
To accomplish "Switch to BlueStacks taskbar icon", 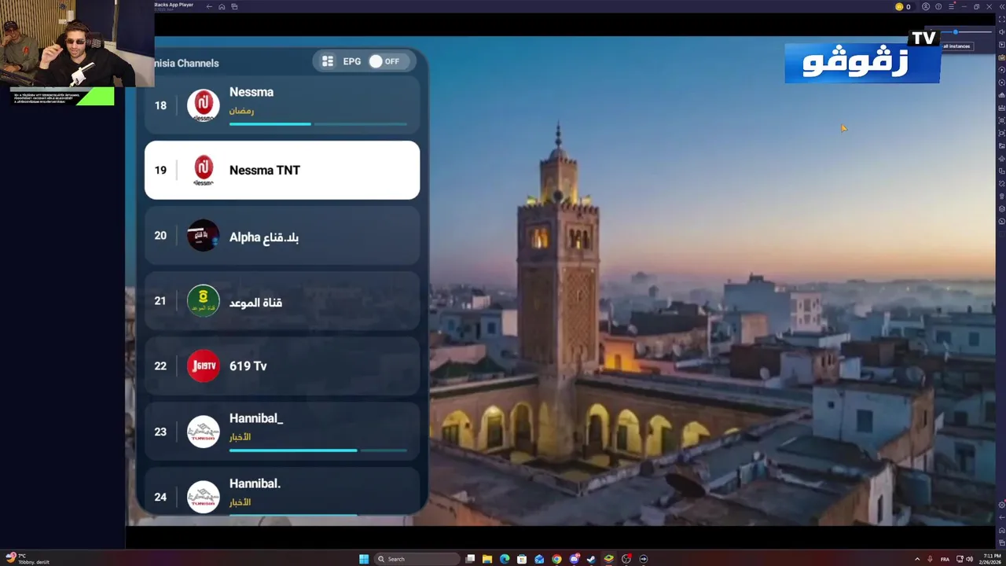I will [608, 559].
